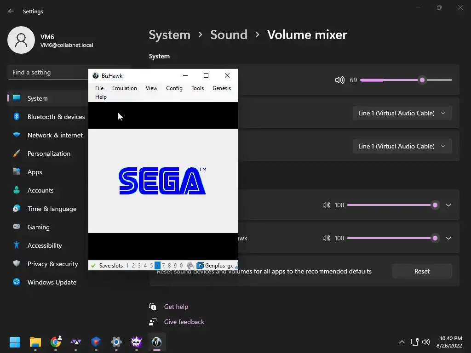This screenshot has height=353, width=471.
Task: Select save slot 8
Action: [x=169, y=266]
